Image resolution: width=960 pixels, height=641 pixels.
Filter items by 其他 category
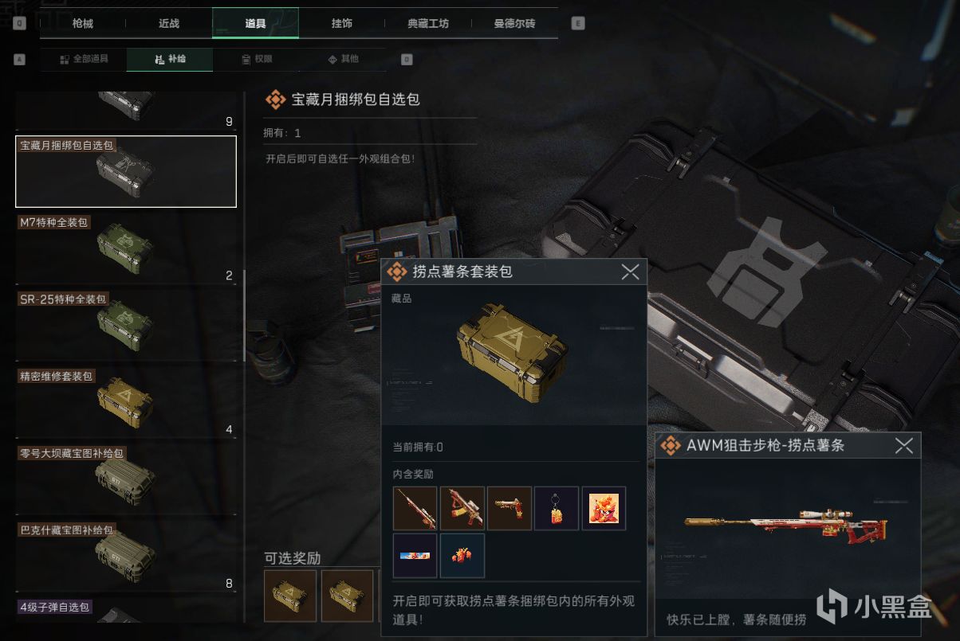[x=343, y=59]
